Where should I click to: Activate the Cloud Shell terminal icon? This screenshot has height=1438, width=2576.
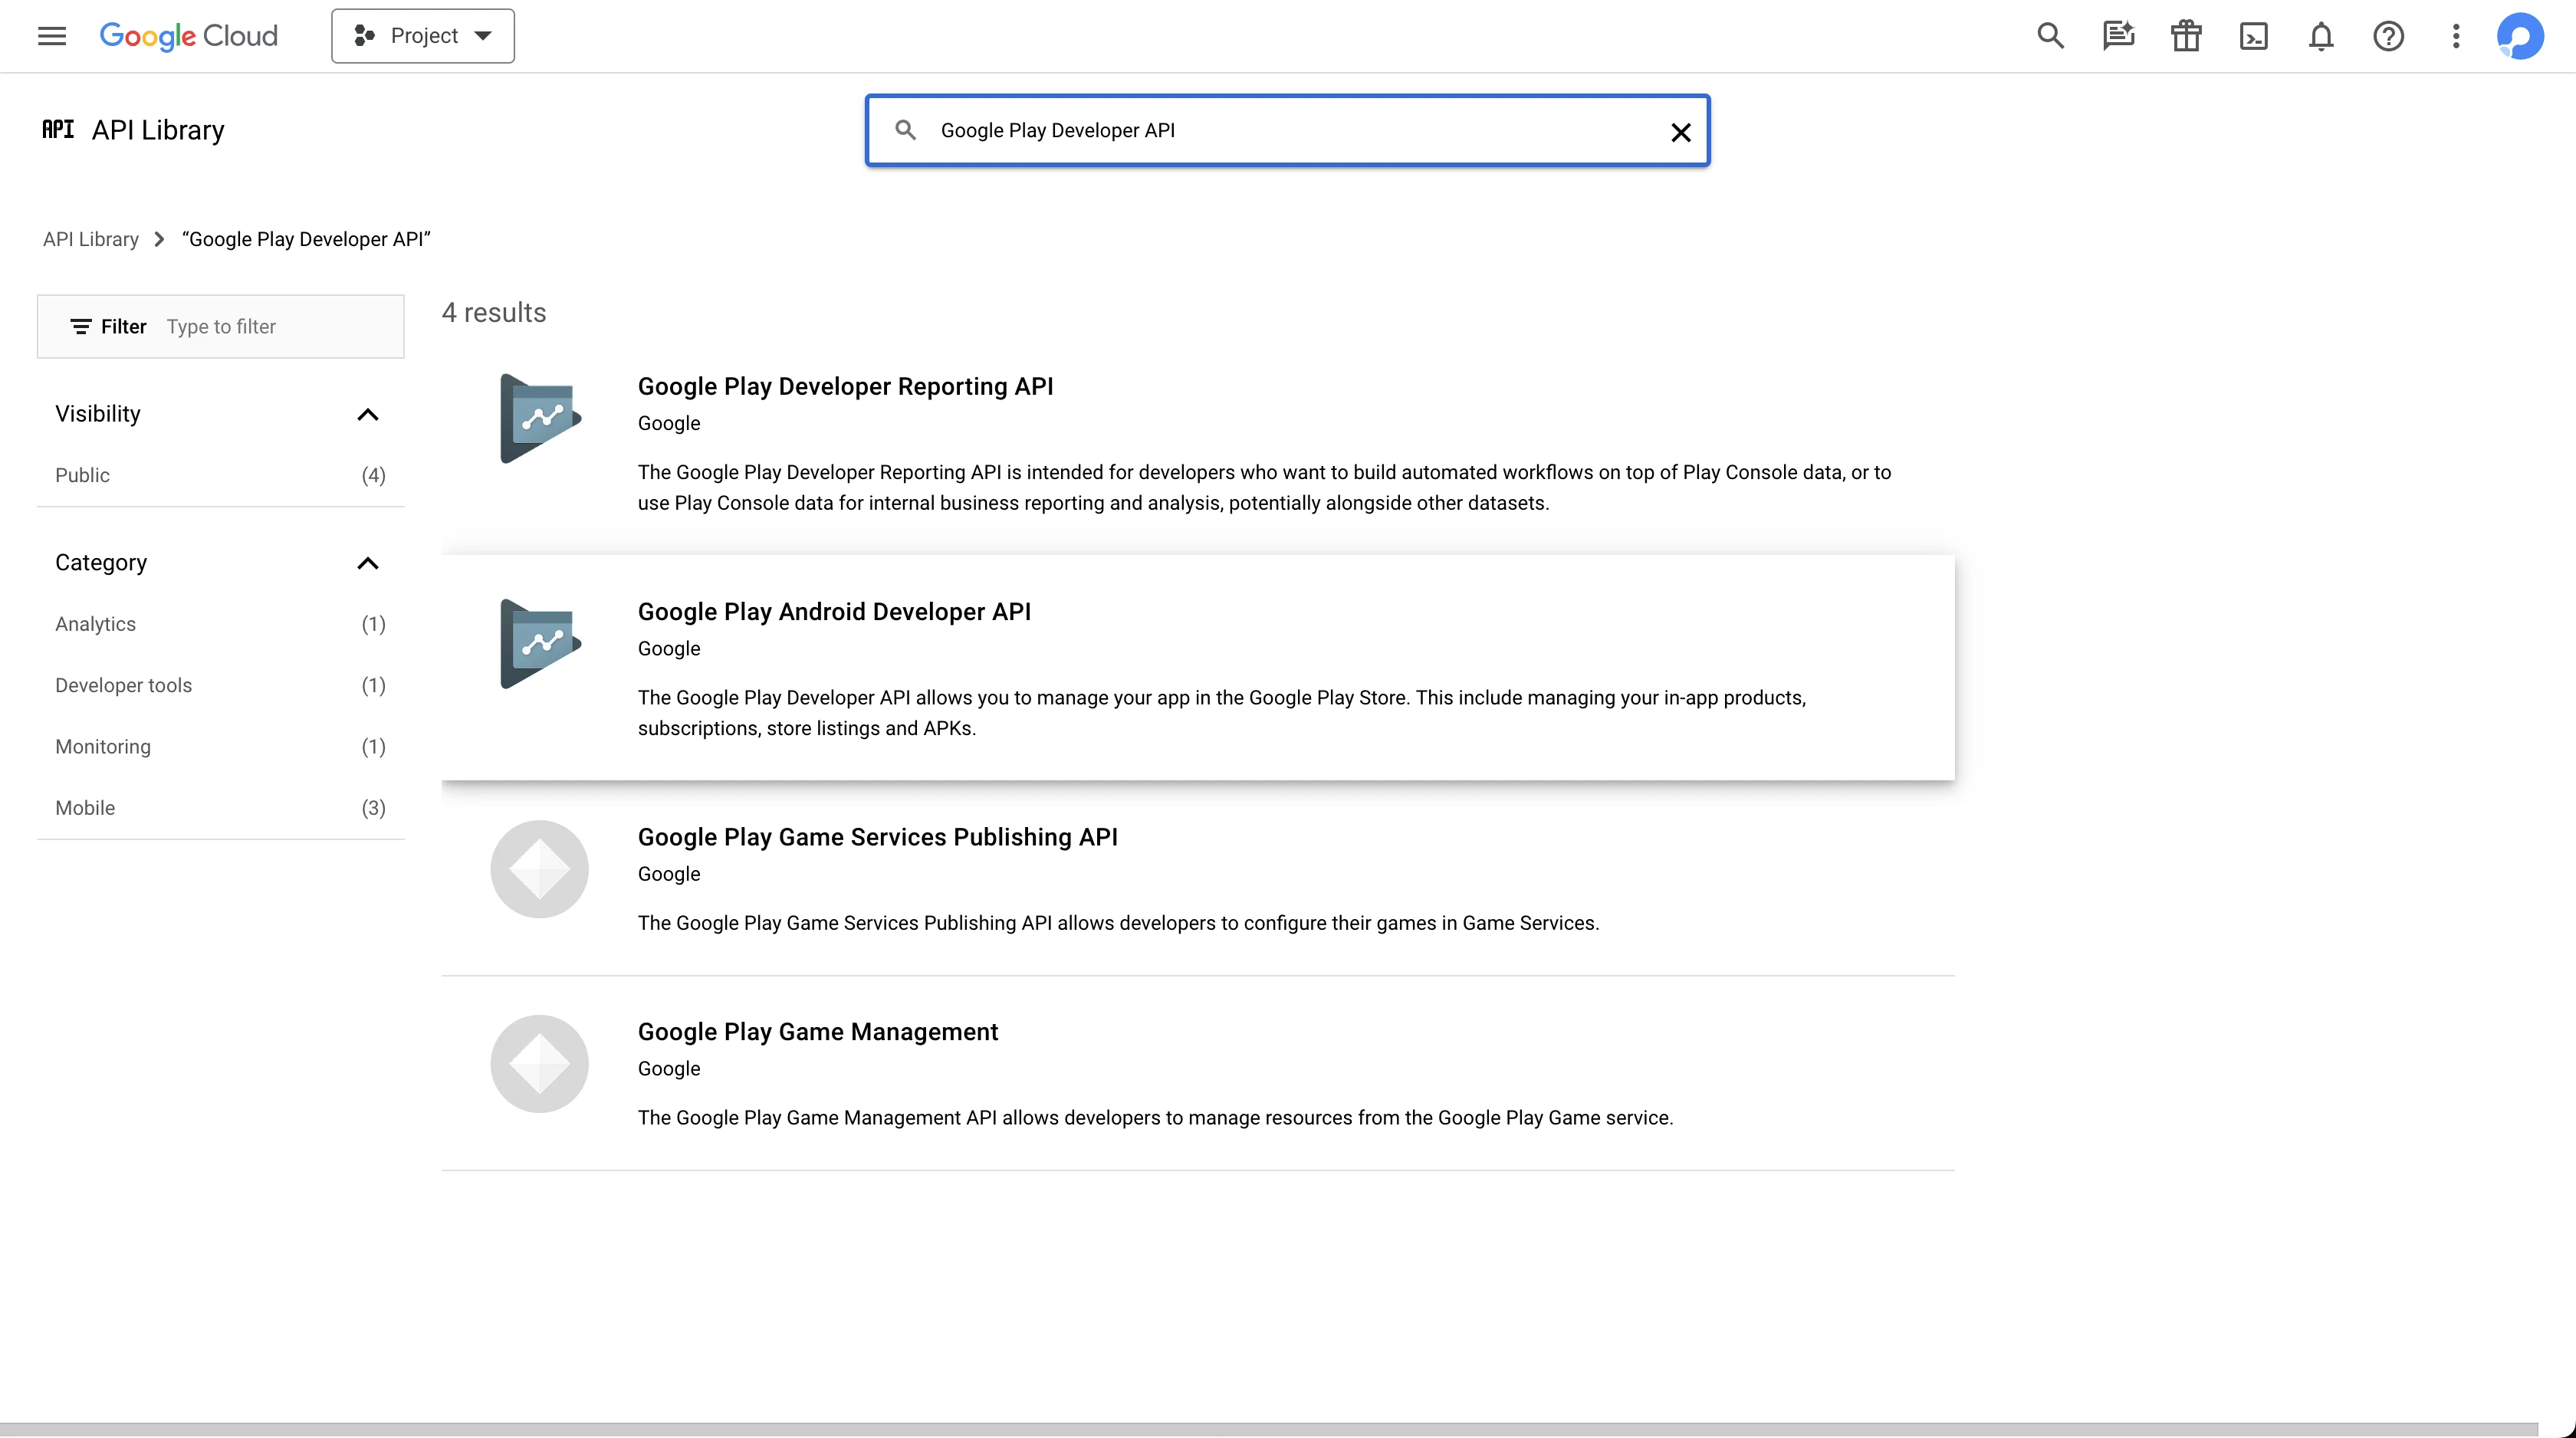tap(2253, 36)
